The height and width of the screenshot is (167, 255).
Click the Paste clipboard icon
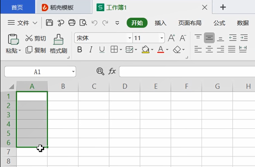click(x=13, y=39)
